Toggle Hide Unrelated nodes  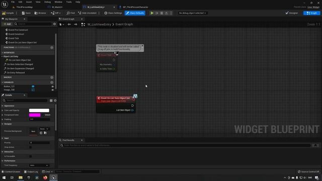coord(87,13)
